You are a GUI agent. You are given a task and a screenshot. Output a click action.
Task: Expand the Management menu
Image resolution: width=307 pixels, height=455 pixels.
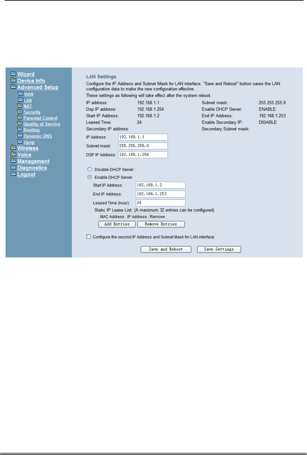tap(33, 161)
